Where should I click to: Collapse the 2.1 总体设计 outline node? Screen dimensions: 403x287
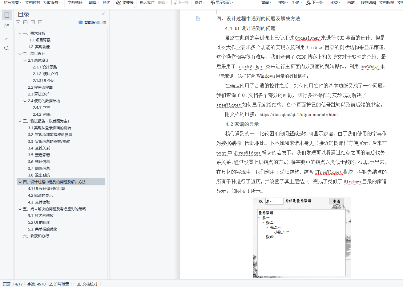coord(25,60)
